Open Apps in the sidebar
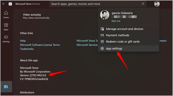Image resolution: width=173 pixels, height=96 pixels. [x=6, y=27]
